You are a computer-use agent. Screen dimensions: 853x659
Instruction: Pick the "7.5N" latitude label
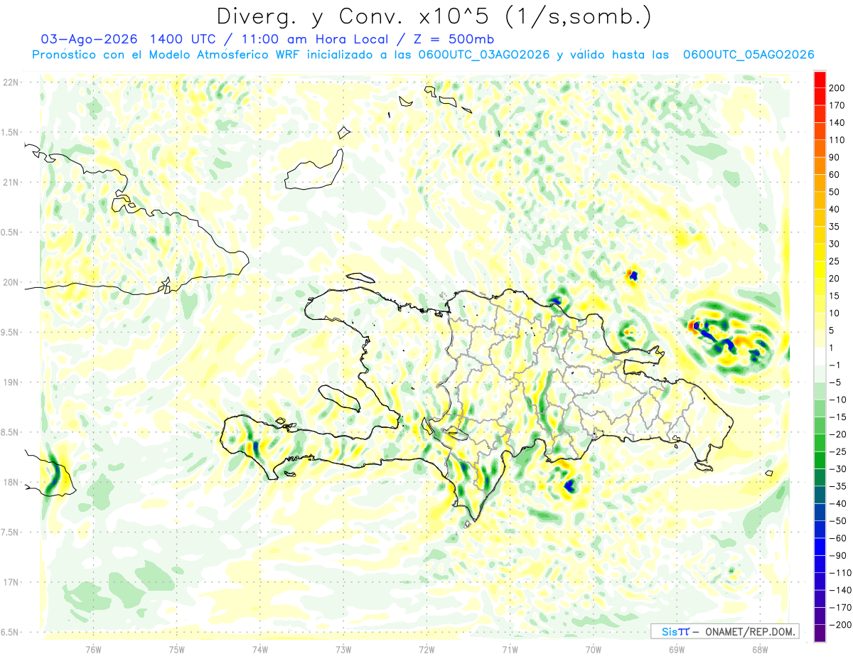coord(10,532)
